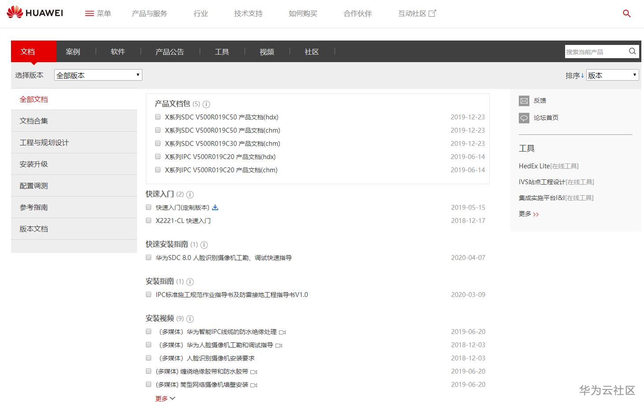644x408 pixels.
Task: Open IPC标准施工规范作业指导书及防雷接地工程指导书V1.0 link
Action: tap(232, 295)
